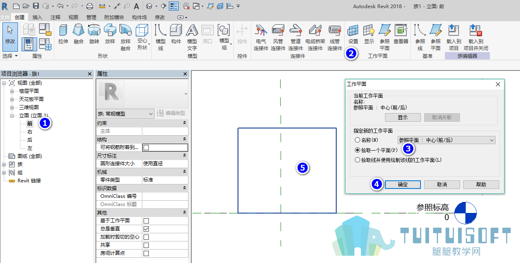
Task: Select the 参照线 reference line tool
Action: 420,37
